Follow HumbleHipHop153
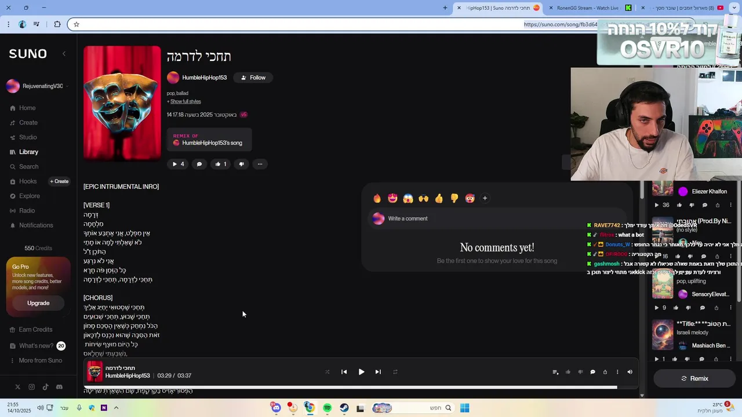The height and width of the screenshot is (417, 742). click(253, 78)
